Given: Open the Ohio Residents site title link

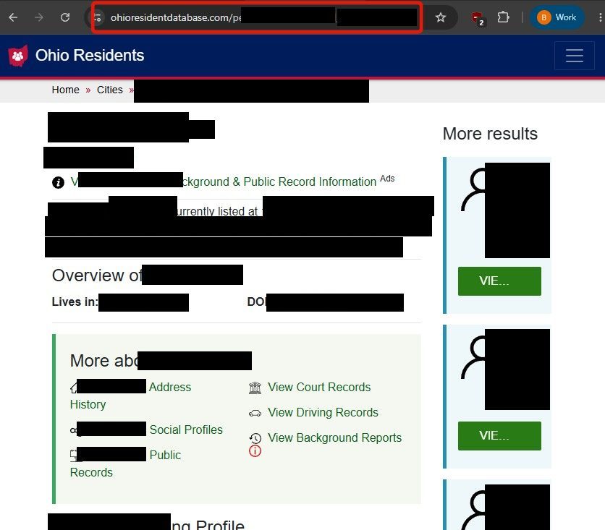Looking at the screenshot, I should pos(90,56).
